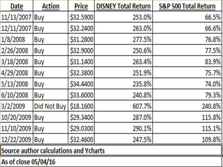Viewport: 223px width, 167px height.
Task: Select the 66.5% S&P return cell
Action: pos(187,17)
